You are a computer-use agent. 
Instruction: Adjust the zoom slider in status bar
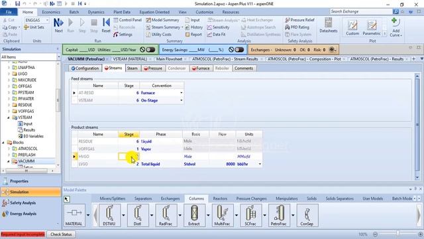397,234
